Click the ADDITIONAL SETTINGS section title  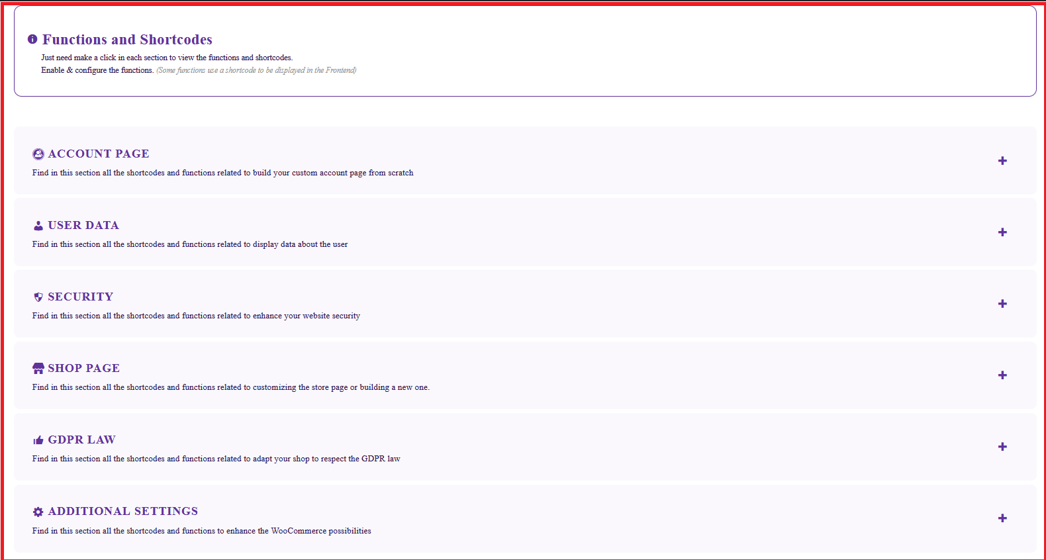[123, 511]
